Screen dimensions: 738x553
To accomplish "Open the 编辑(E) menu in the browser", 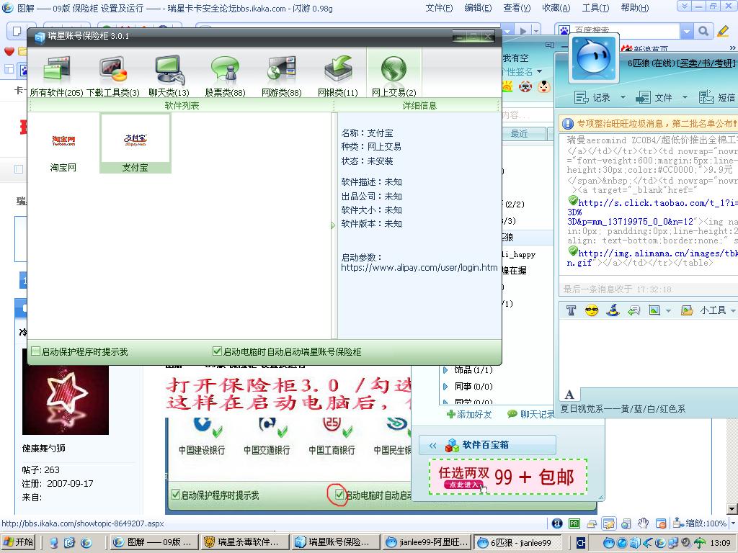I will pos(478,8).
